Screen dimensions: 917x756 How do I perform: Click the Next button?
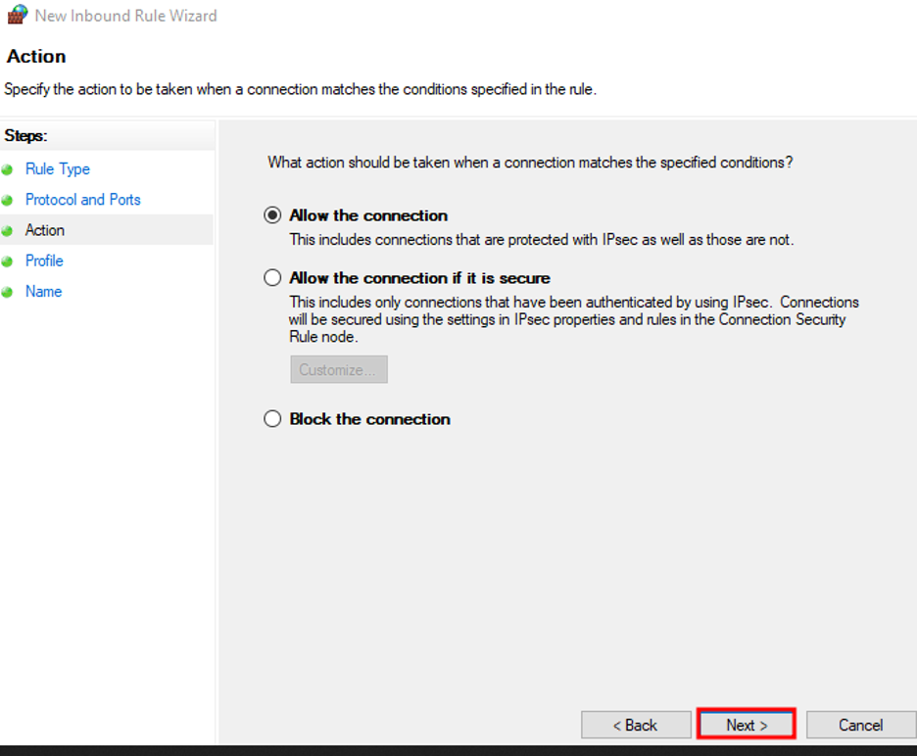pyautogui.click(x=746, y=725)
